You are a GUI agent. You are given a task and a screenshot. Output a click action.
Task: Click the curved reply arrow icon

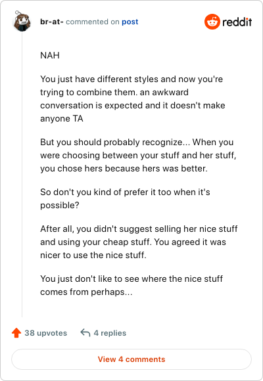(x=85, y=332)
